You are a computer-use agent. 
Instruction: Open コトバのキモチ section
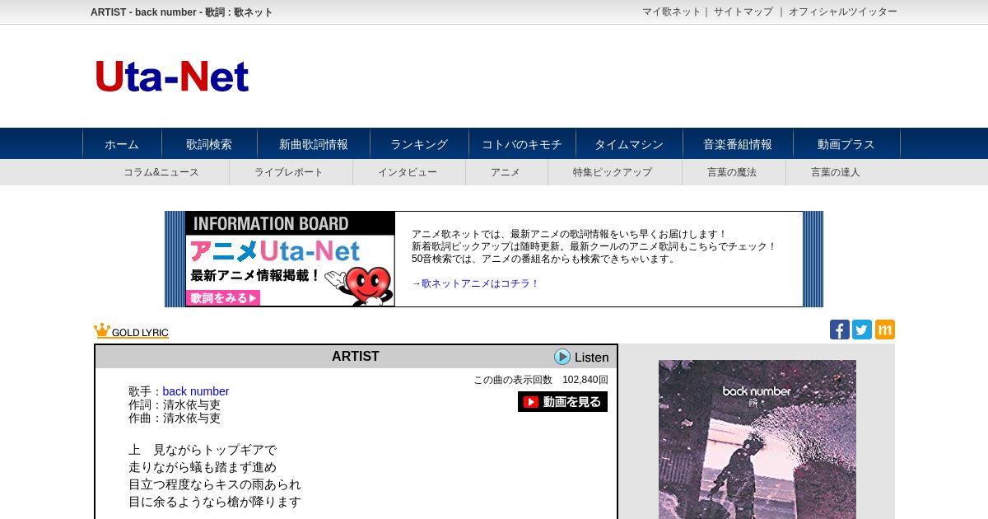pyautogui.click(x=522, y=144)
